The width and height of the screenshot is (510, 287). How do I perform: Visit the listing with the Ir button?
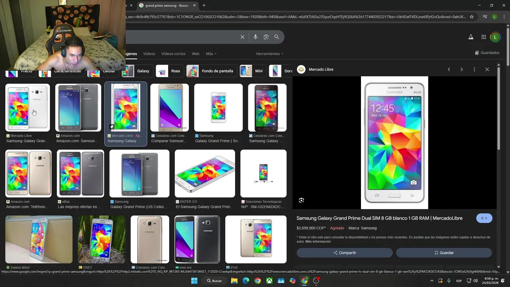point(484,218)
